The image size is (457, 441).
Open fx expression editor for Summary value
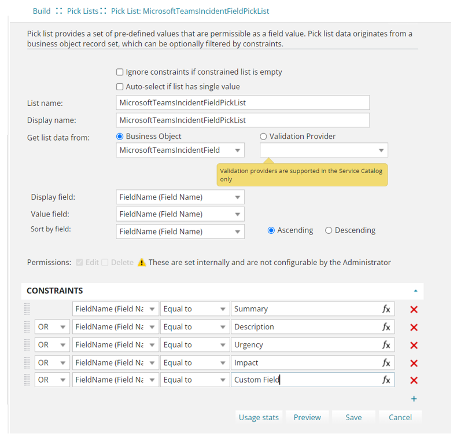[x=386, y=309]
